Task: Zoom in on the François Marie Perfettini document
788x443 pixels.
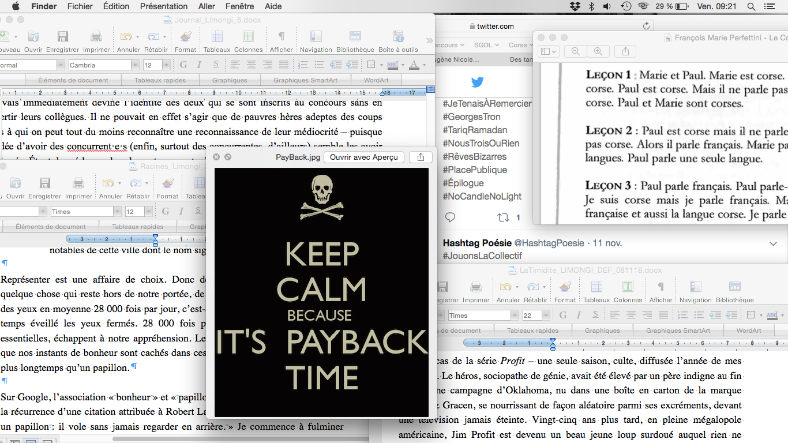Action: point(598,51)
